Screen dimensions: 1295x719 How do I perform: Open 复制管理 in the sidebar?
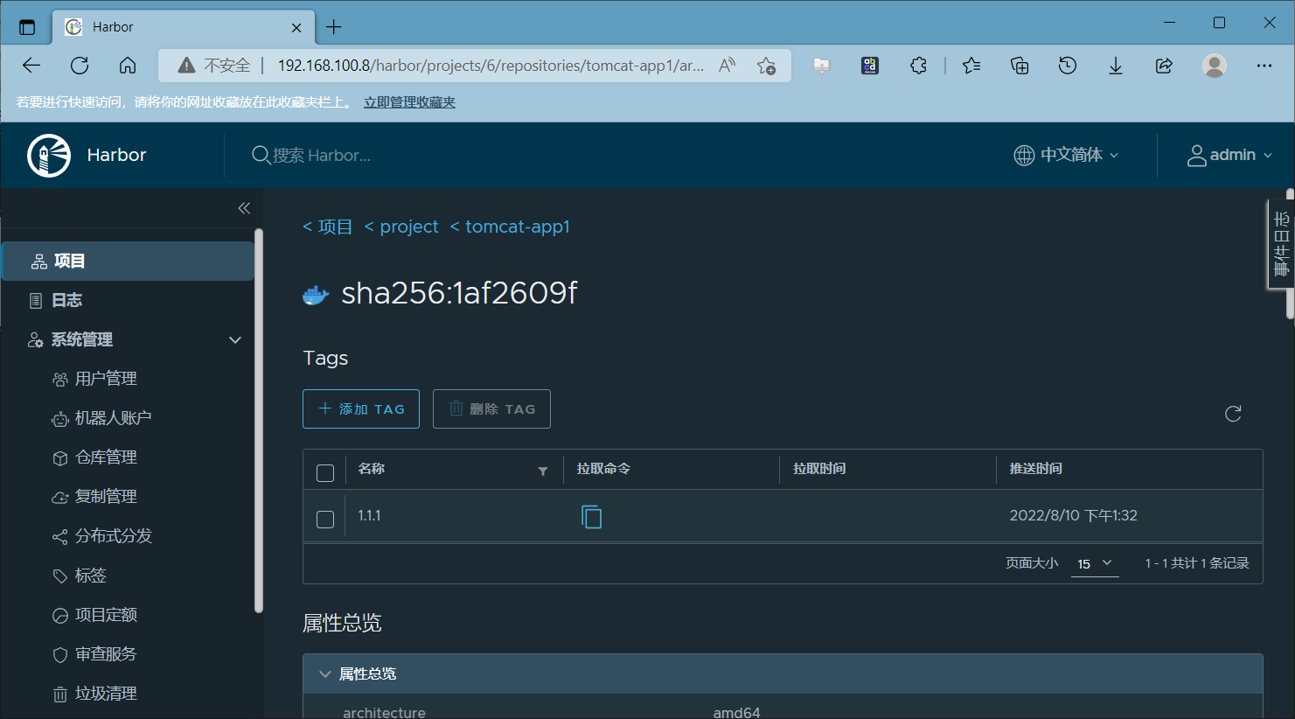click(106, 497)
